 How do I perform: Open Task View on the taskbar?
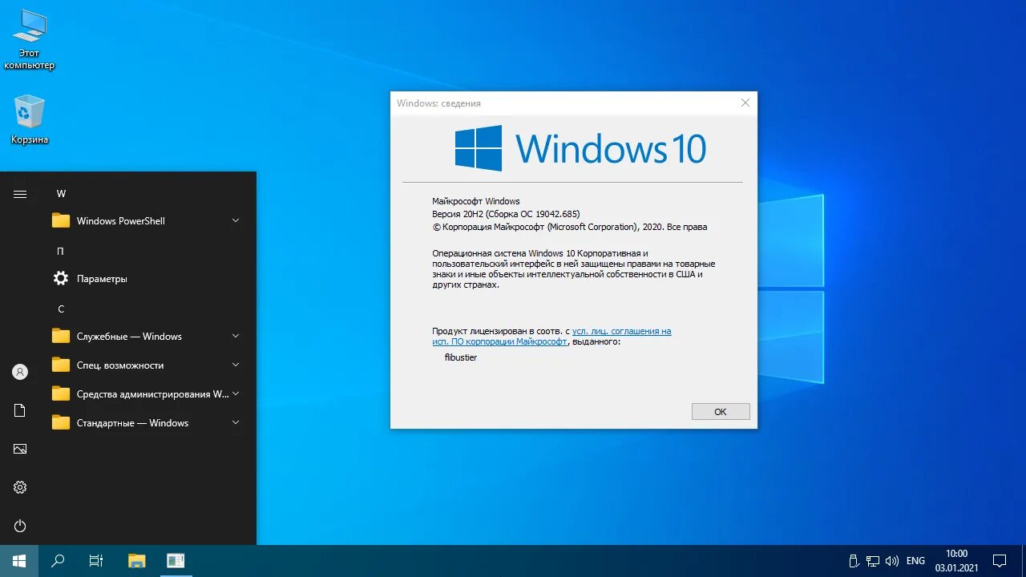[x=96, y=561]
